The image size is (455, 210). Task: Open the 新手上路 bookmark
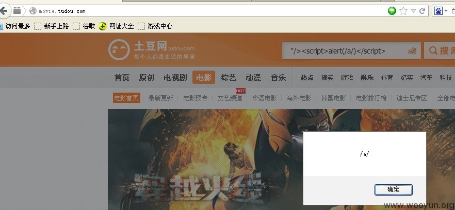tap(52, 26)
